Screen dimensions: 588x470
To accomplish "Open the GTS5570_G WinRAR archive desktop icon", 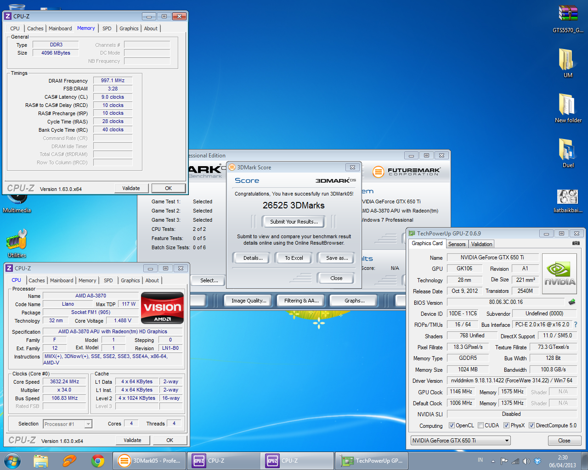I will 568,18.
